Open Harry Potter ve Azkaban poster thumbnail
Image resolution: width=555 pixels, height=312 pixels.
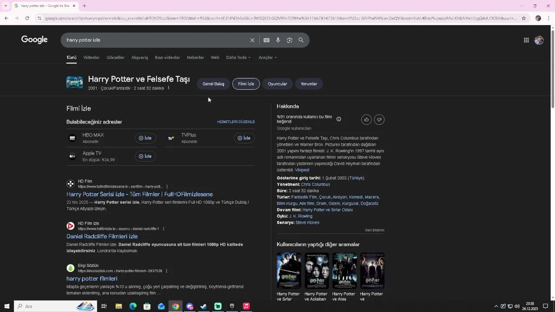pos(317,270)
